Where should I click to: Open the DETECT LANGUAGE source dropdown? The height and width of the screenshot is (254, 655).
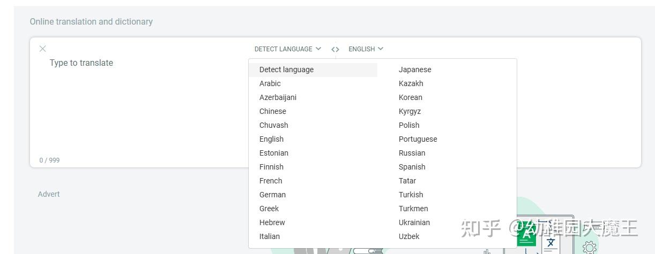288,49
